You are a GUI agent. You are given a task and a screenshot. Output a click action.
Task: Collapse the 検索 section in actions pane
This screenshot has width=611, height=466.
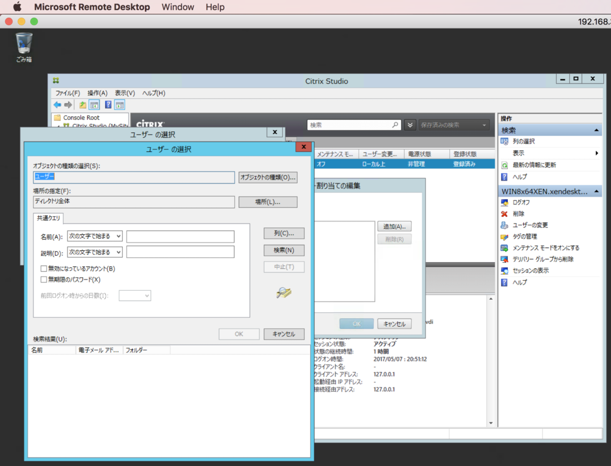[596, 130]
